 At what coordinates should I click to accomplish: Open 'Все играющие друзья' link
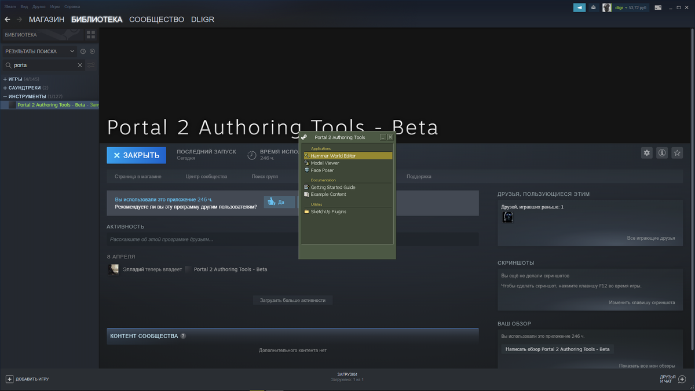pos(651,238)
